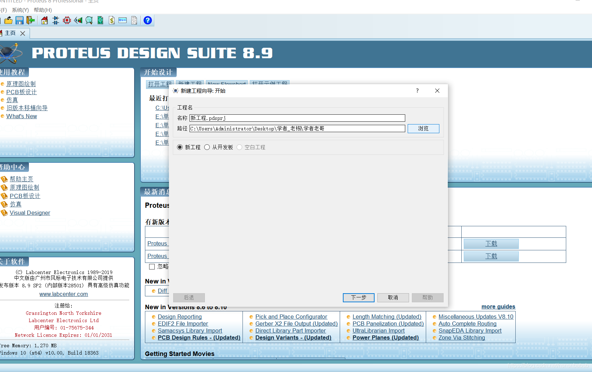Open Miscellaneous Updates V8.10 link

coord(476,317)
